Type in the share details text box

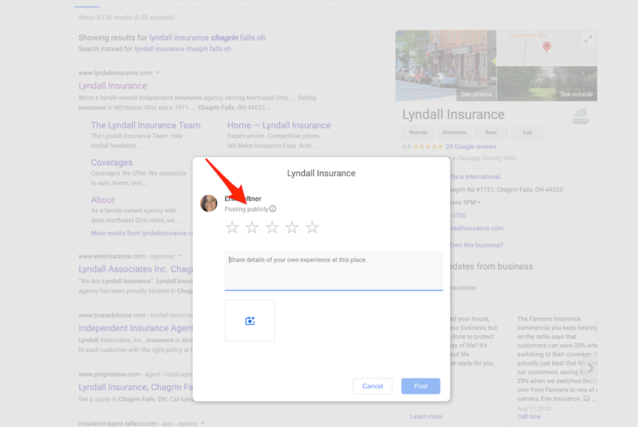click(333, 270)
